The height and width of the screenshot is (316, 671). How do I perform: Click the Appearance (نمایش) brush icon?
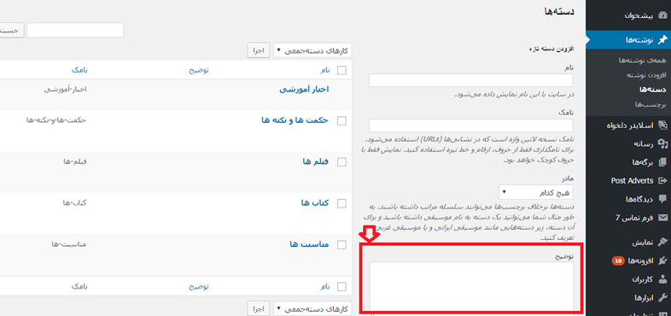tap(662, 242)
